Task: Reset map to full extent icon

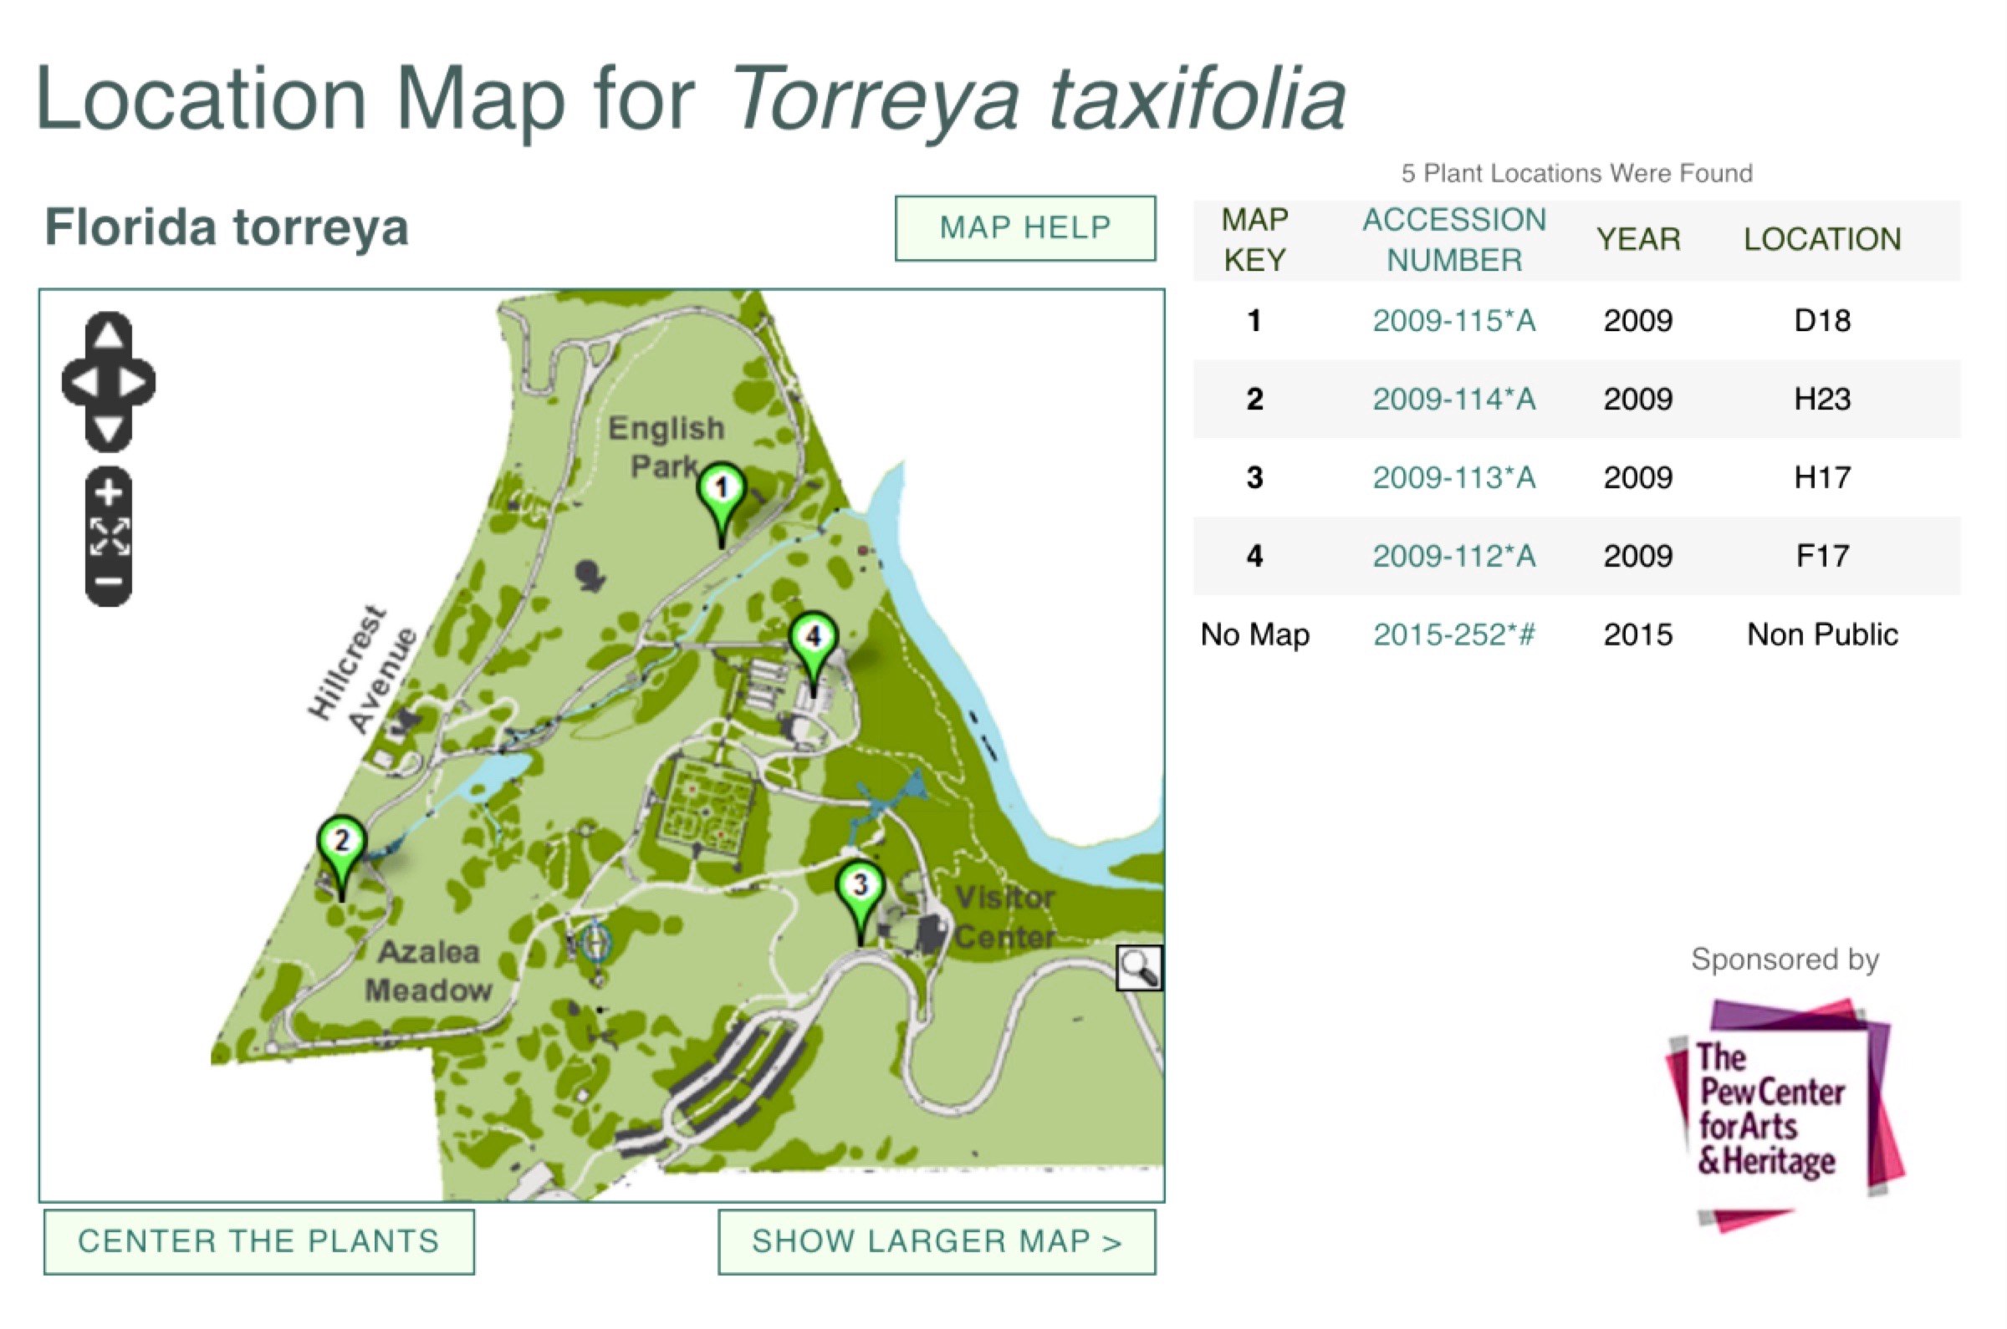Action: [x=109, y=537]
